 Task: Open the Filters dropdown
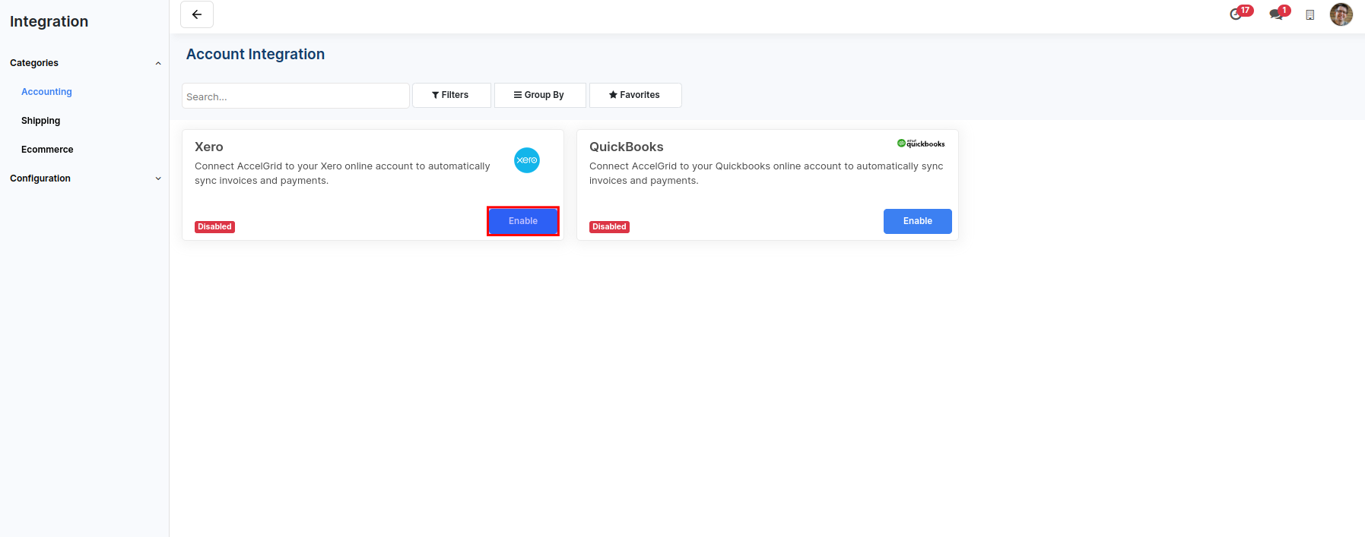click(x=451, y=95)
